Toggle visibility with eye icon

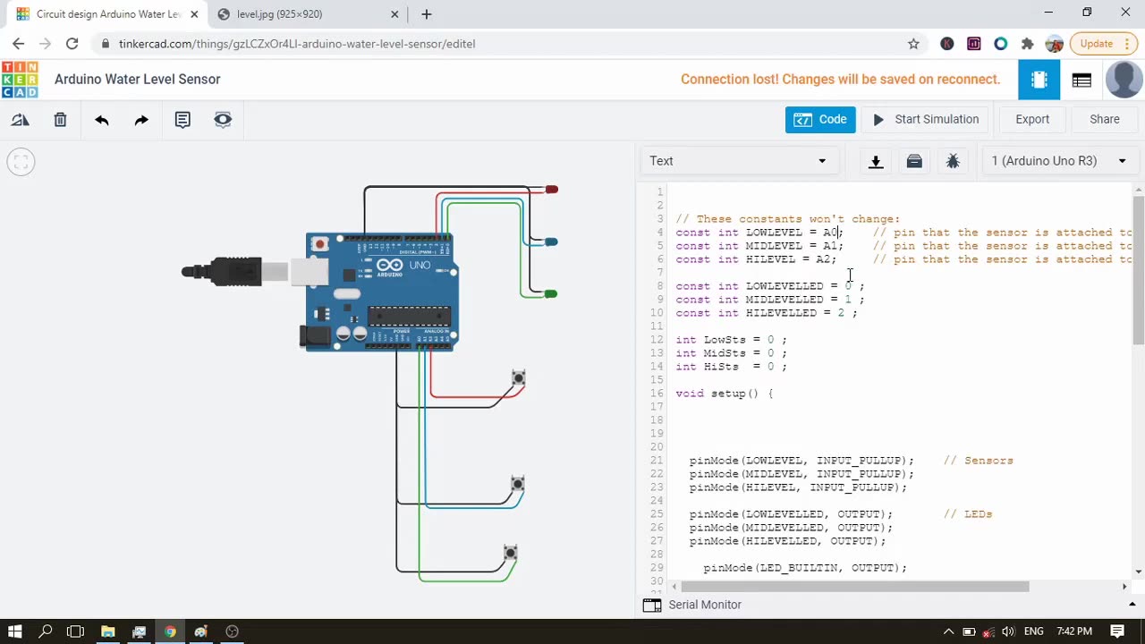point(223,120)
